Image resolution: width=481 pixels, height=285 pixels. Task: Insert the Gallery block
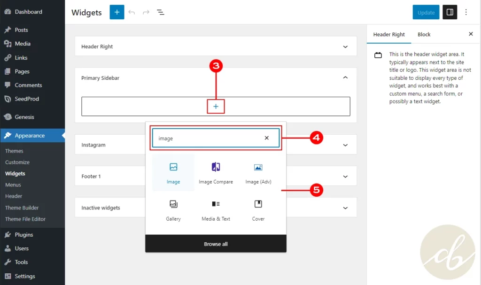(x=173, y=204)
